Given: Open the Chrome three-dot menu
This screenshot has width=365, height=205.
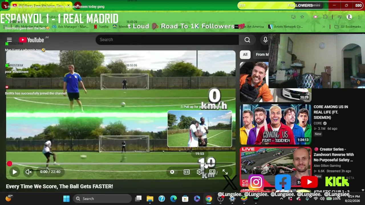Looking at the screenshot, I should click(x=358, y=17).
